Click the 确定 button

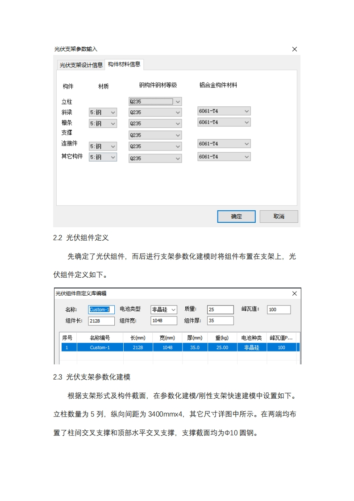[x=236, y=217]
